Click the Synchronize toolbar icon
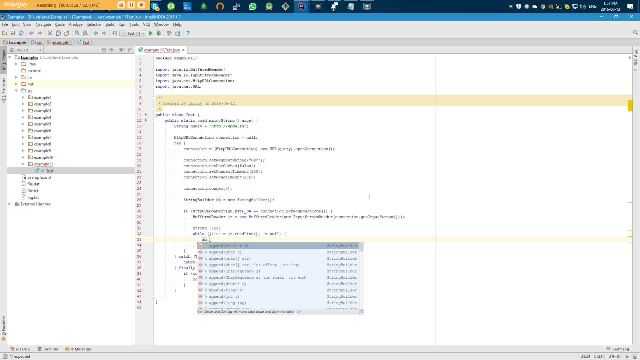Image resolution: width=640 pixels, height=360 pixels. (x=21, y=33)
